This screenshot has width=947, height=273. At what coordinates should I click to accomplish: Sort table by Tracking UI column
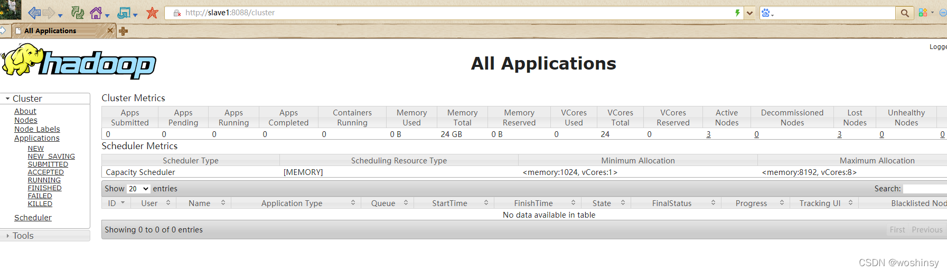tap(824, 203)
